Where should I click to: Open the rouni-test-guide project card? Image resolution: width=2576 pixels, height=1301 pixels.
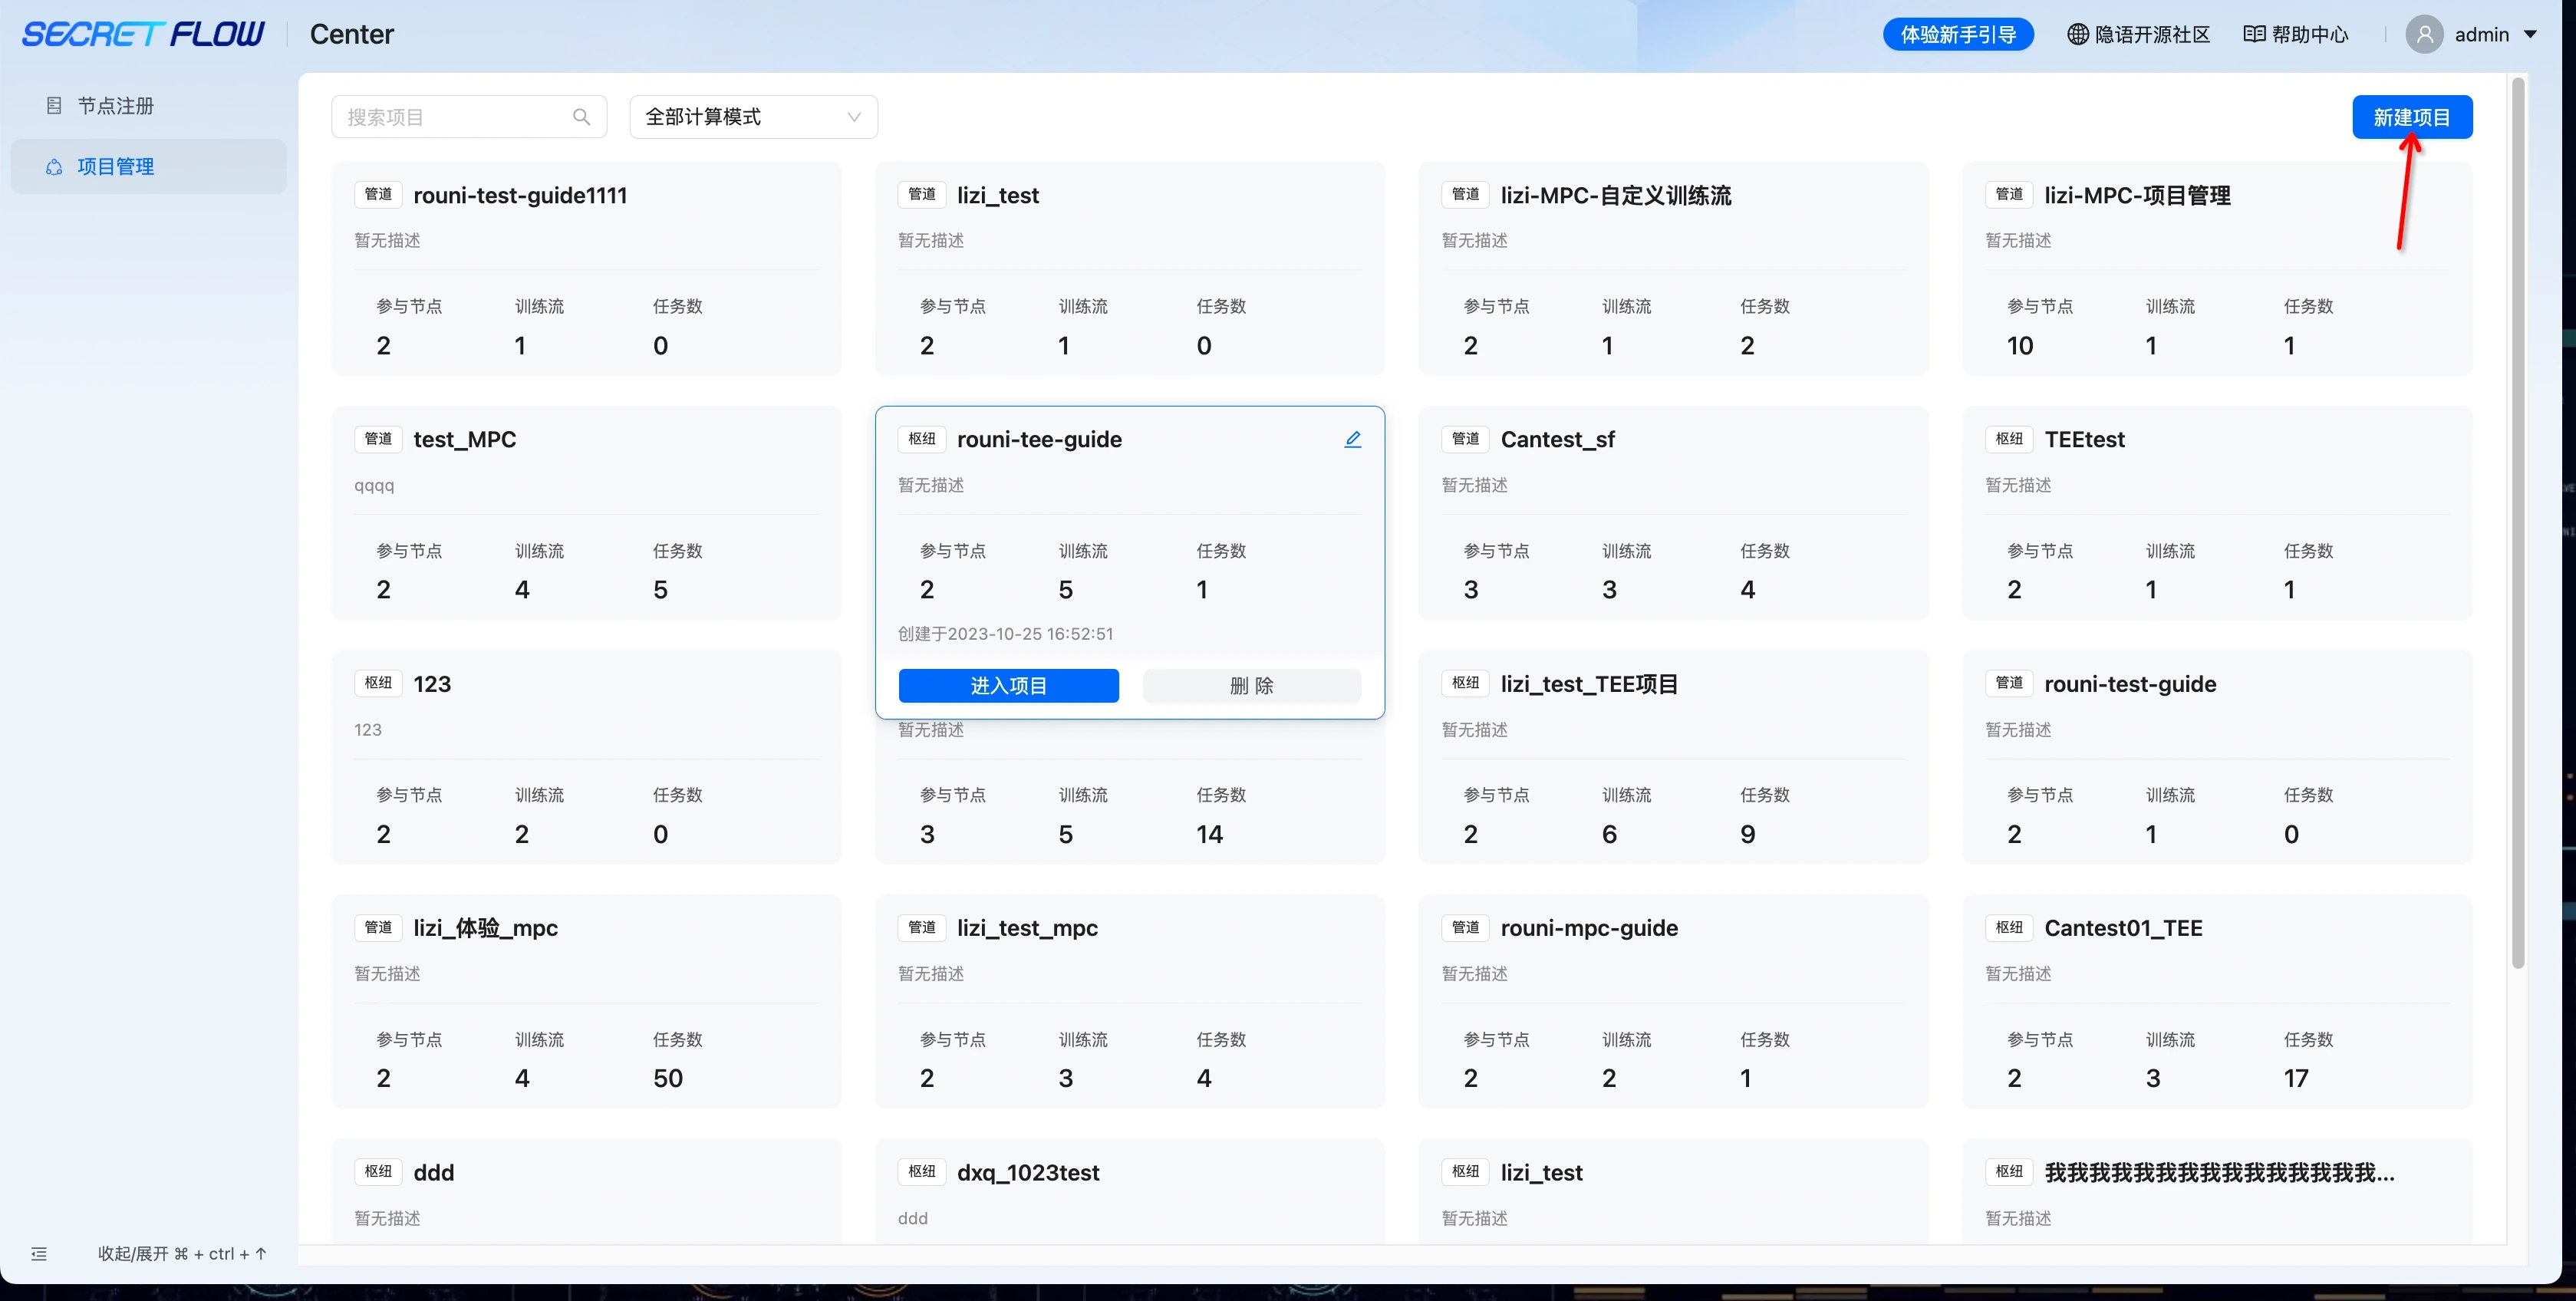click(2217, 757)
